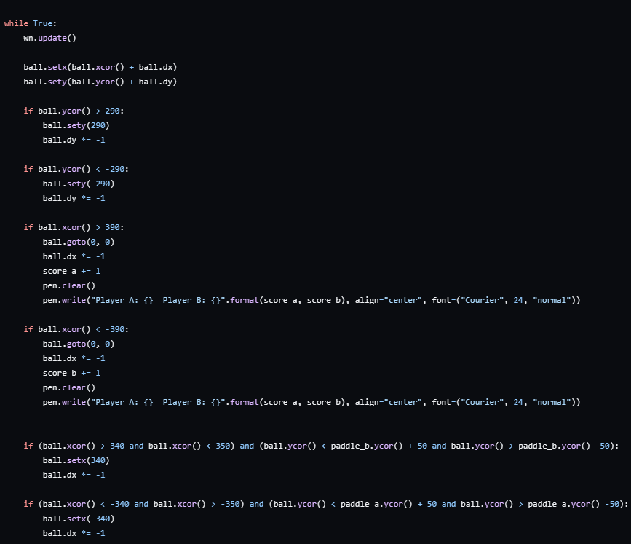This screenshot has height=544, width=631.
Task: Click the pen.write line below 'score_b += 1'
Action: tap(311, 402)
